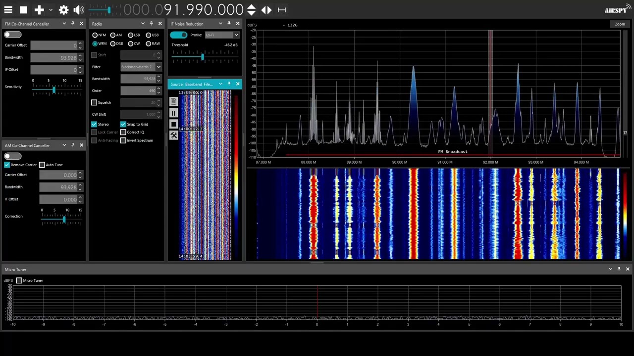
Task: Close the IF Noise Reduction panel
Action: [x=238, y=23]
